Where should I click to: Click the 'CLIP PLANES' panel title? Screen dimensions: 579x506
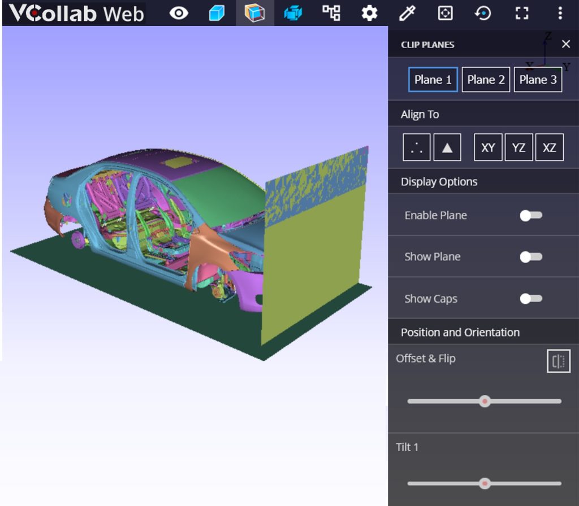pos(427,45)
